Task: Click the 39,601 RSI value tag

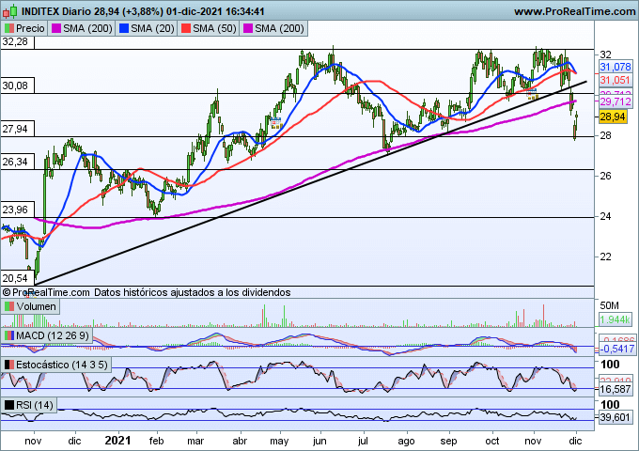Action: point(616,417)
